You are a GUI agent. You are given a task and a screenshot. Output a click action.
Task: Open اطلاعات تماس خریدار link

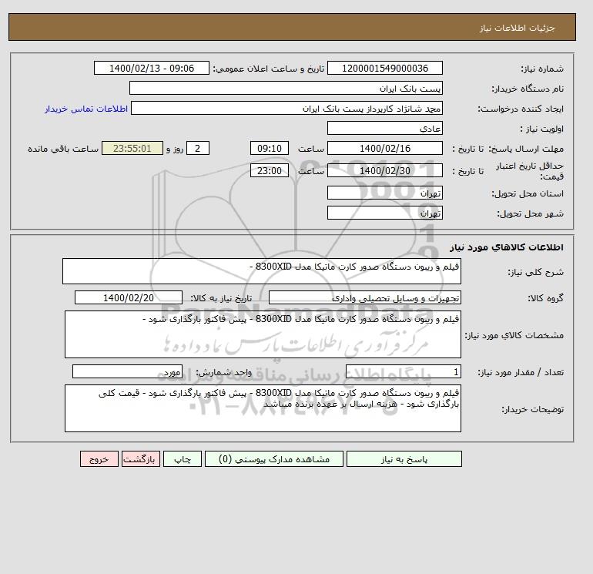(x=86, y=109)
